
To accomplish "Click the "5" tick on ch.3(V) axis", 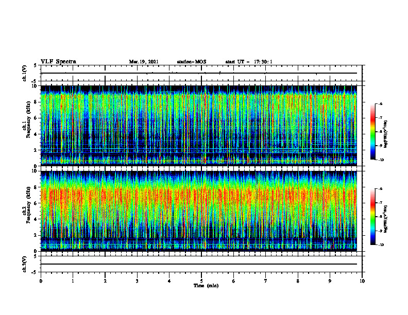I will tap(35, 256).
